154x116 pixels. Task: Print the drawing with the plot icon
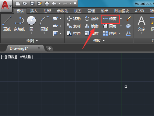coord(47,4)
